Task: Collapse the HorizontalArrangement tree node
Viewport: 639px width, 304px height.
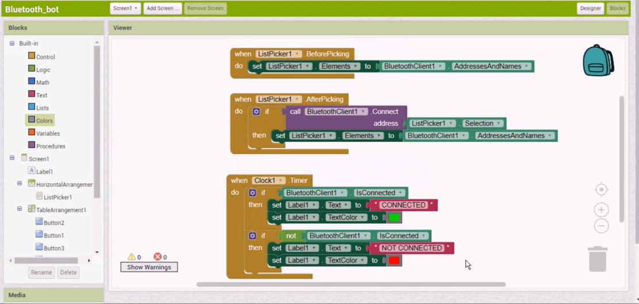Action: pos(20,183)
